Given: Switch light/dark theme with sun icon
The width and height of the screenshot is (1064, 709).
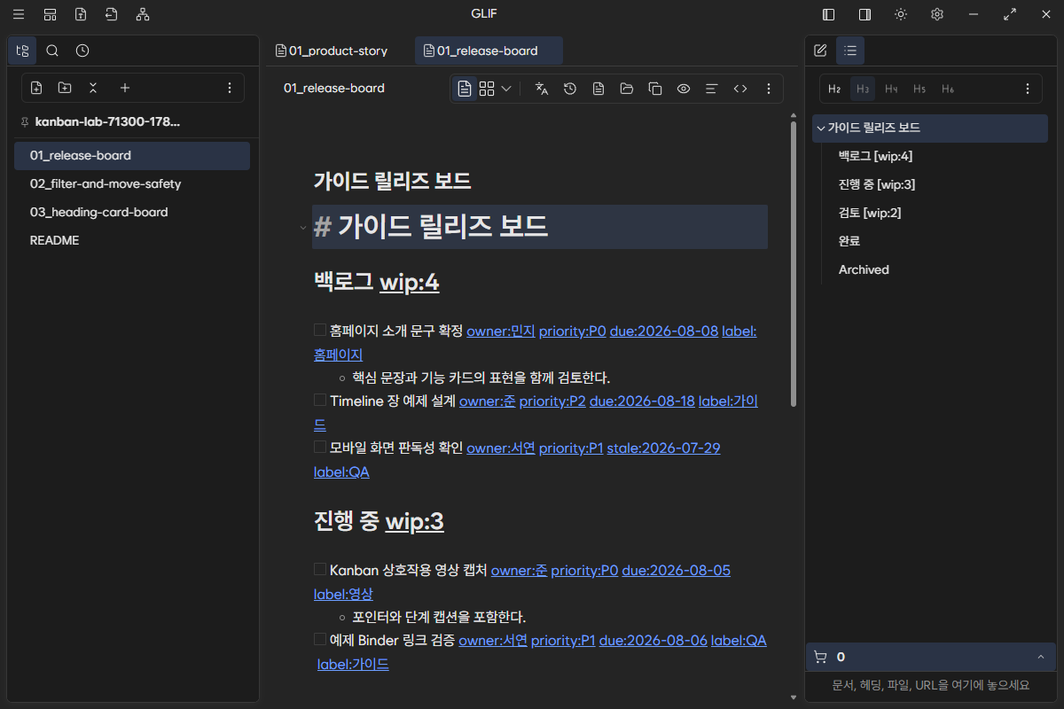Looking at the screenshot, I should point(901,14).
